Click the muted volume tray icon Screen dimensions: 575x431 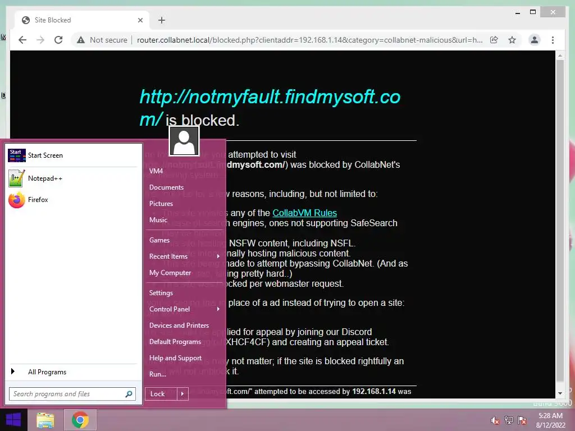[x=495, y=420]
